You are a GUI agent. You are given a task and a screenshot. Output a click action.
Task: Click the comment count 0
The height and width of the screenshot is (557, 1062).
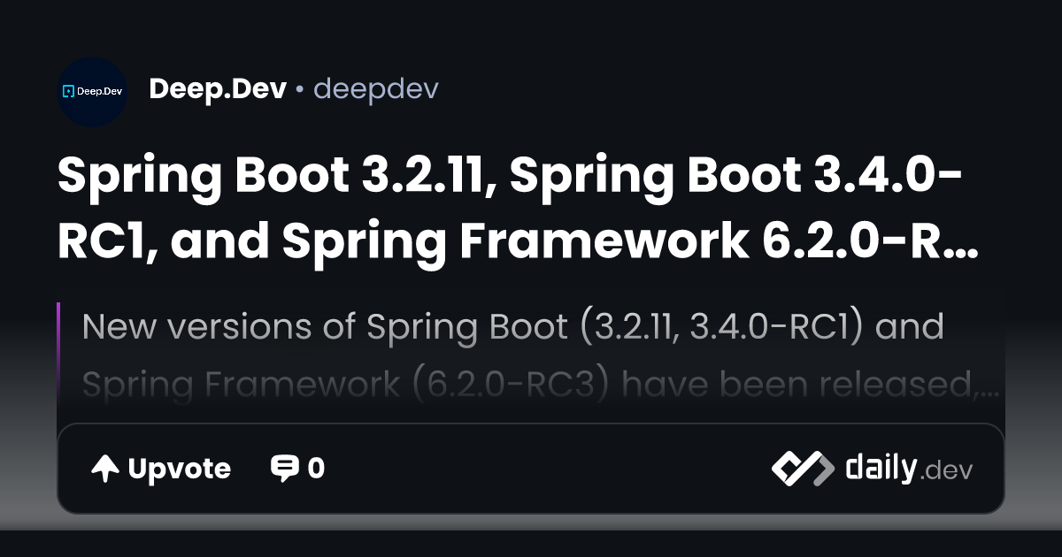[x=316, y=469]
